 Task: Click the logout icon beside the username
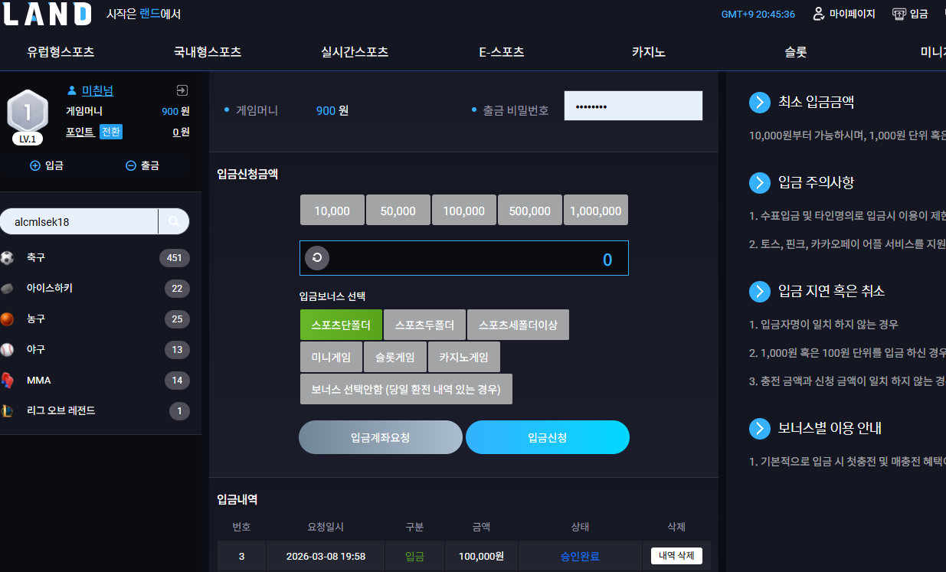(x=182, y=90)
